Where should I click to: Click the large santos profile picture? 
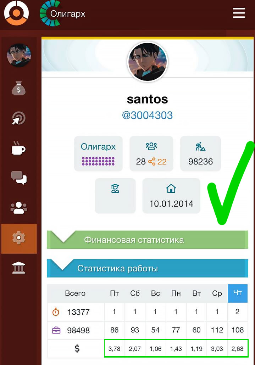point(148,62)
